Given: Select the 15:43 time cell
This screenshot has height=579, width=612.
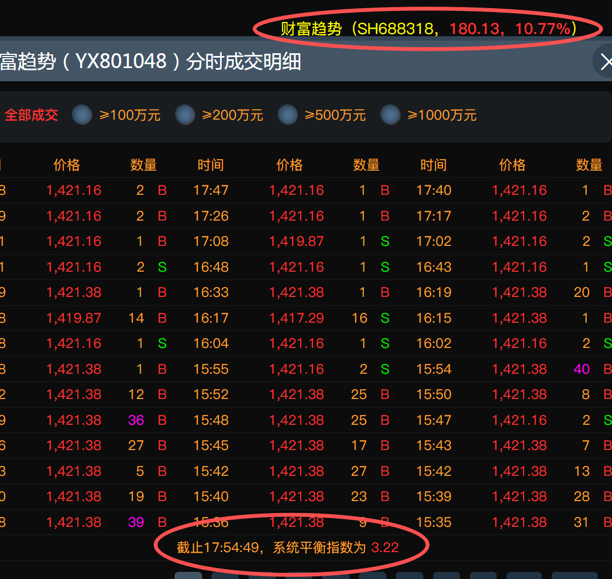Looking at the screenshot, I should 434,446.
